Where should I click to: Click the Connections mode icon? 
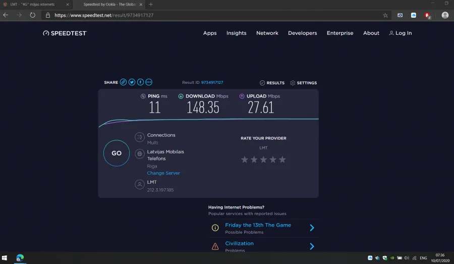tap(140, 137)
